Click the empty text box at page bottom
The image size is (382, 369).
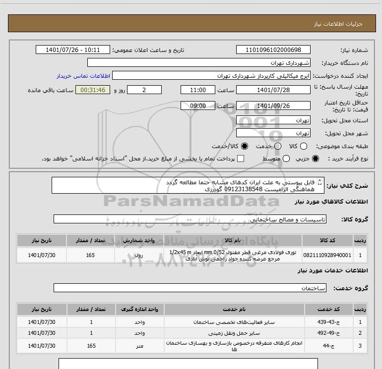tap(188, 364)
